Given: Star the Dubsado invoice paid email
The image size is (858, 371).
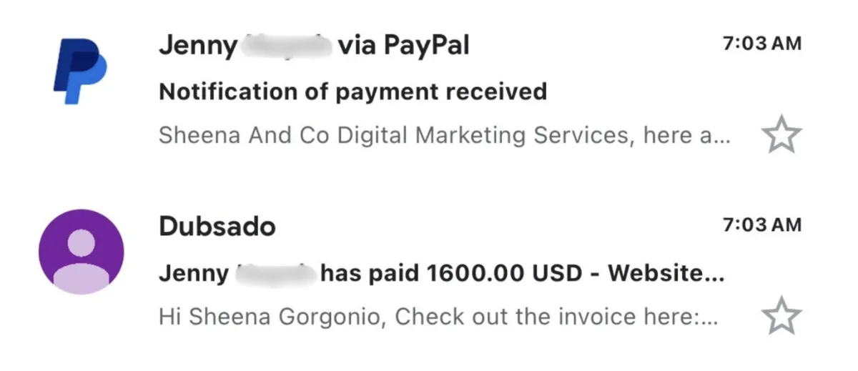Looking at the screenshot, I should pyautogui.click(x=781, y=315).
